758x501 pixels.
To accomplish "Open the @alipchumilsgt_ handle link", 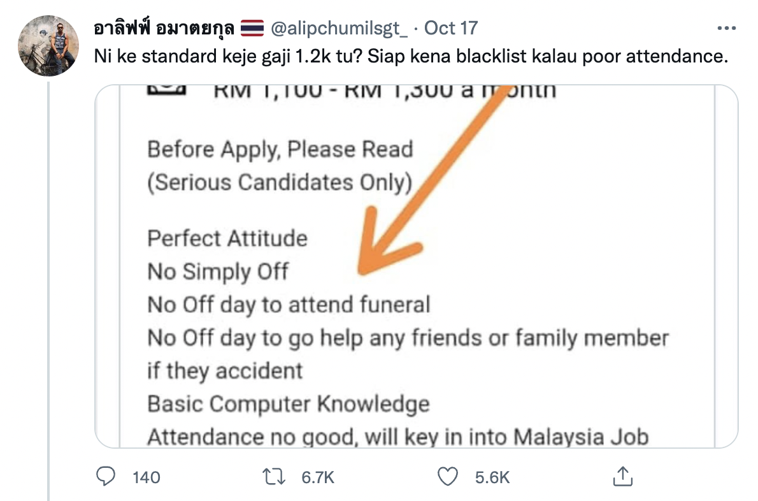I will (x=340, y=29).
